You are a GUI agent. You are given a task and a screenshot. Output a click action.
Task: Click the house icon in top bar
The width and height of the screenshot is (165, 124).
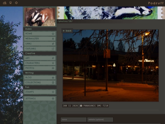pos(5,3)
